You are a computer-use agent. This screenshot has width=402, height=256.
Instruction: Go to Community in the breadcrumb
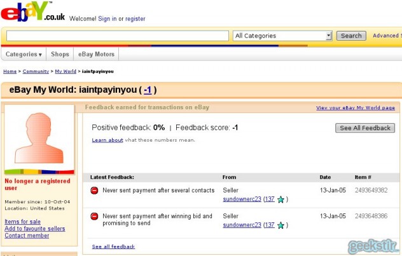point(36,71)
